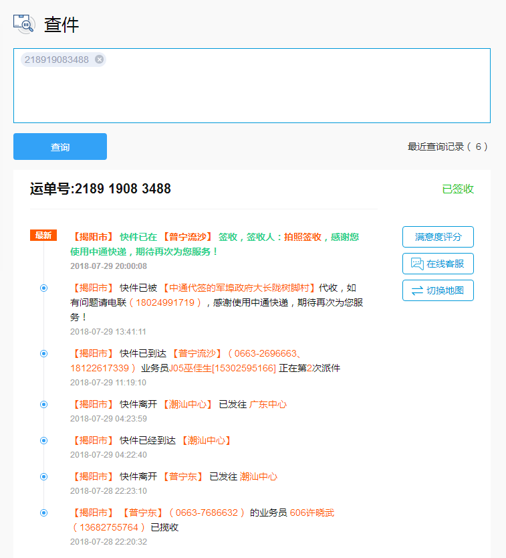Screen dimensions: 506x558
Task: Click the 切换地图 switch map button
Action: pos(438,290)
